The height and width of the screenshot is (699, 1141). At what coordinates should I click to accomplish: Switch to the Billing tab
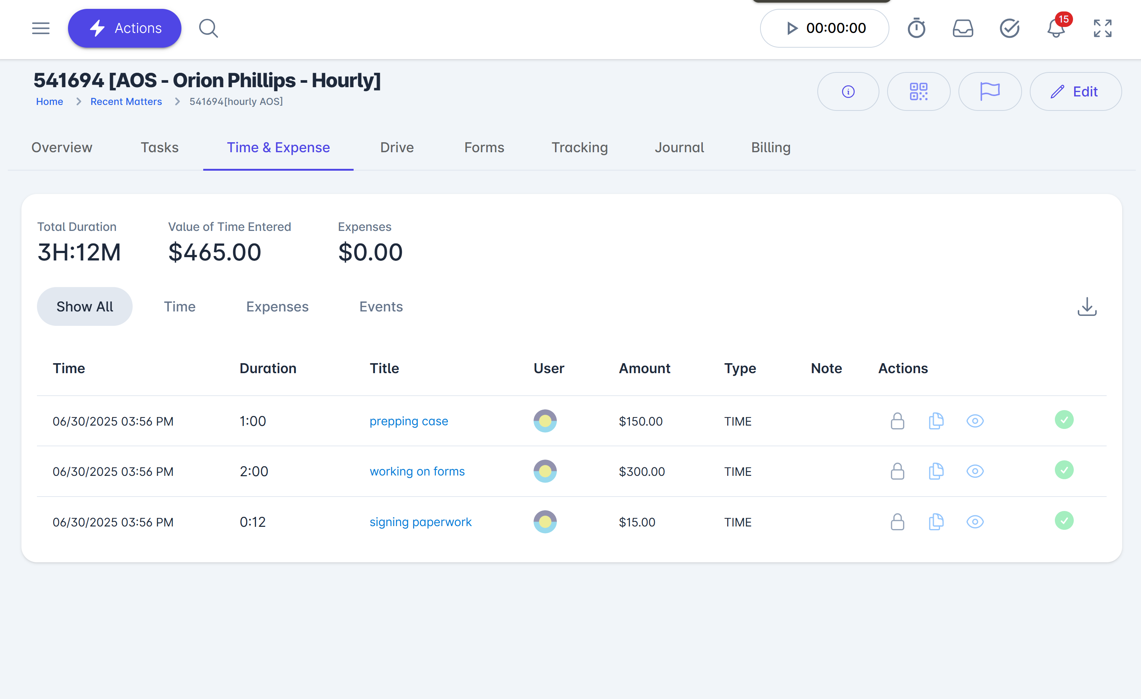point(770,148)
